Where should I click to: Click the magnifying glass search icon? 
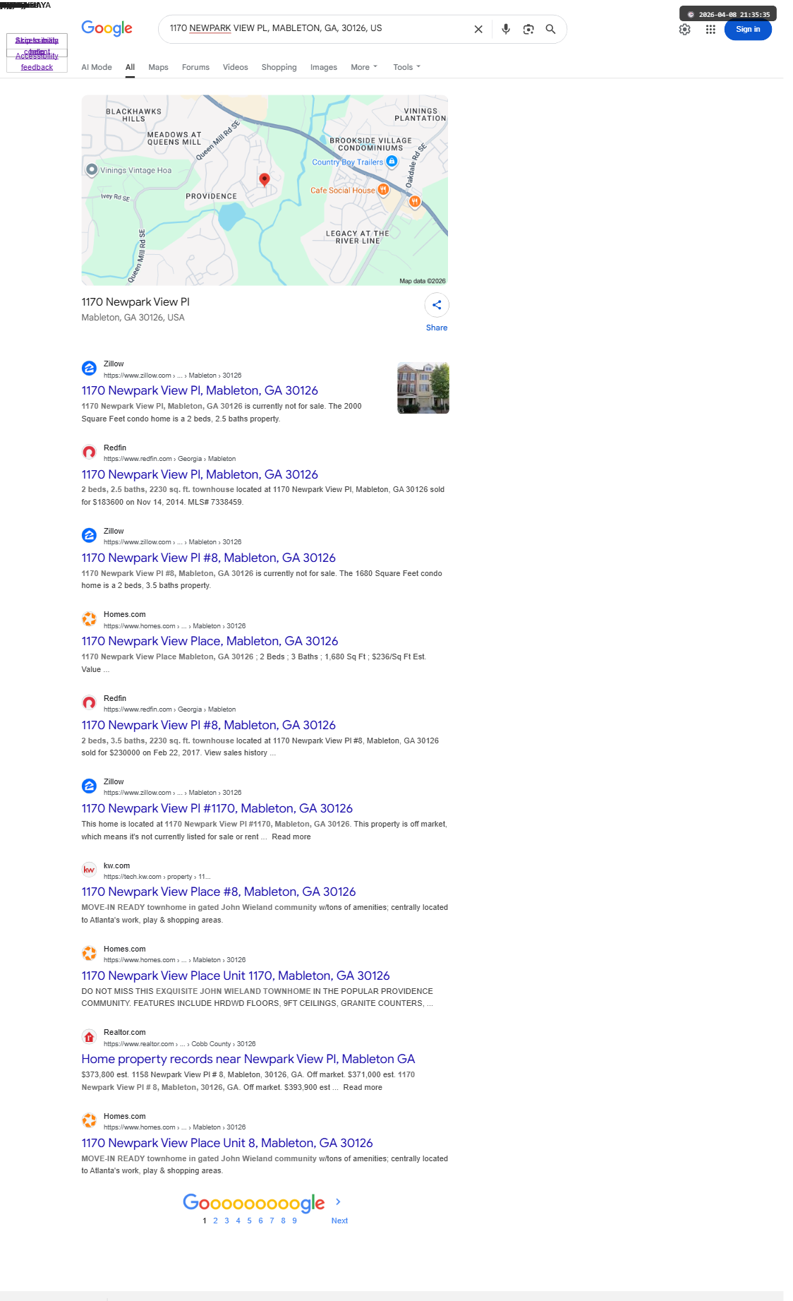point(551,29)
